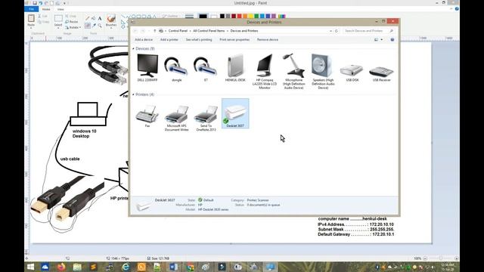The width and height of the screenshot is (484, 272).
Task: Open Google Chrome from the taskbar
Action: pyautogui.click(x=190, y=267)
